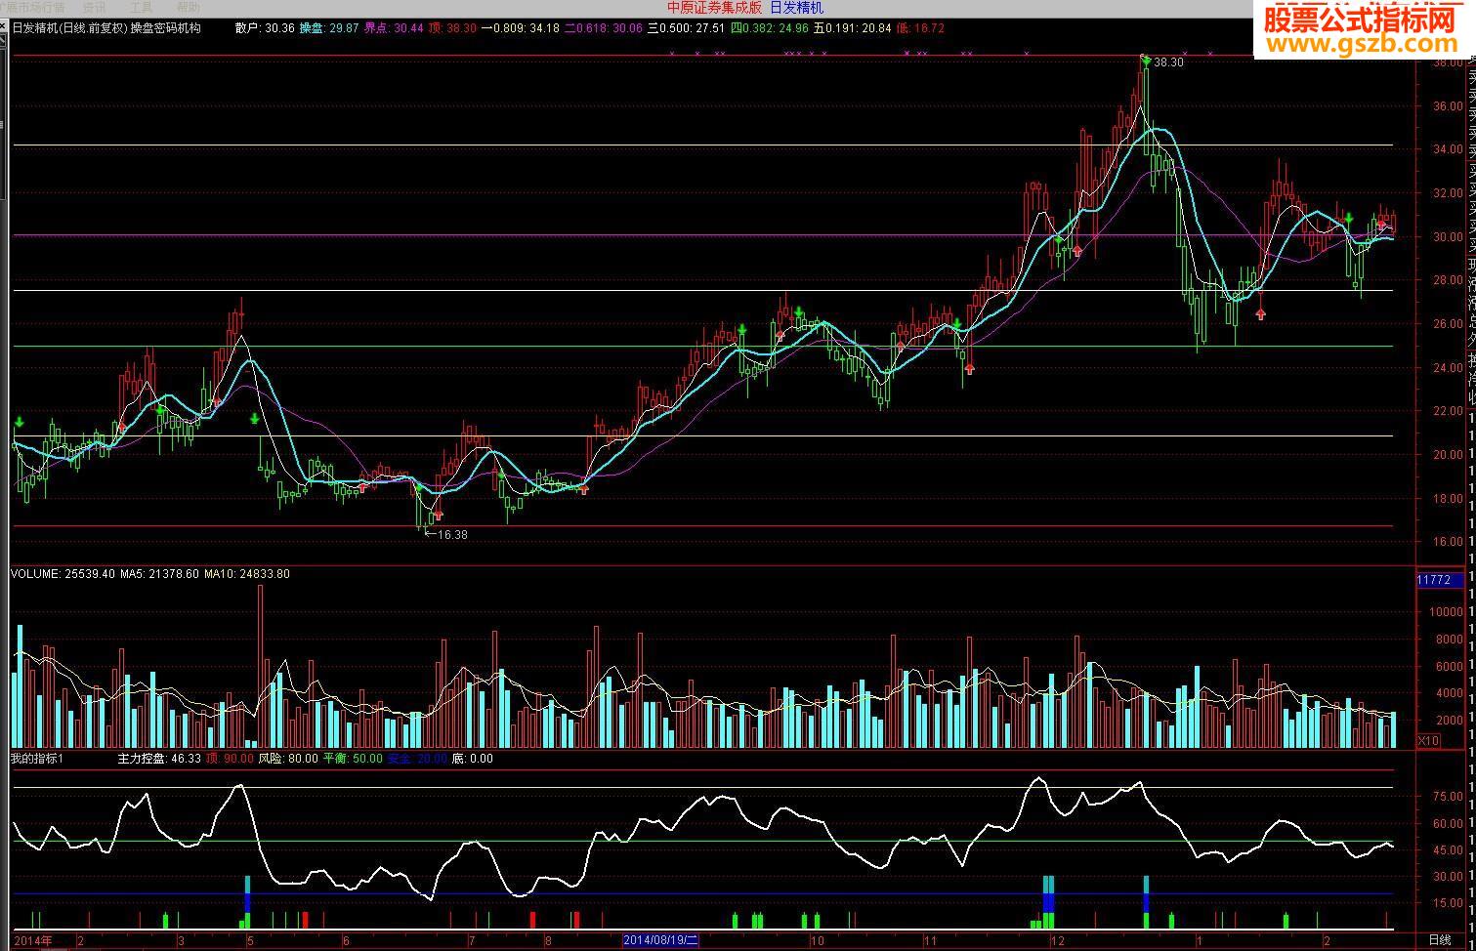This screenshot has height=951, width=1476.
Task: Click the 二0.618: 30.06 level label
Action: pyautogui.click(x=604, y=28)
